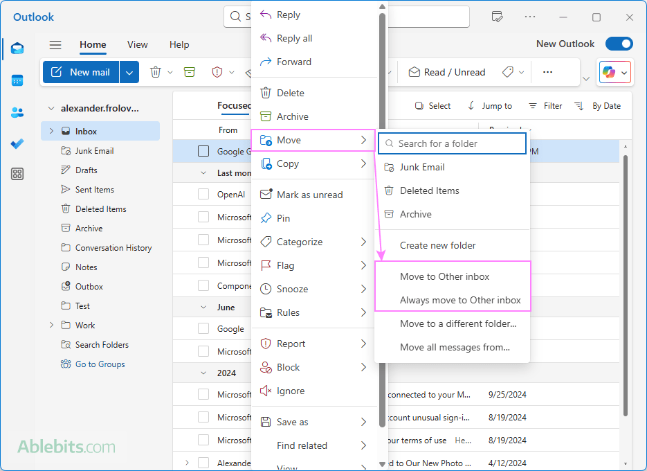Select Always move to Other inbox
Viewport: 647px width, 471px height.
tap(453, 301)
